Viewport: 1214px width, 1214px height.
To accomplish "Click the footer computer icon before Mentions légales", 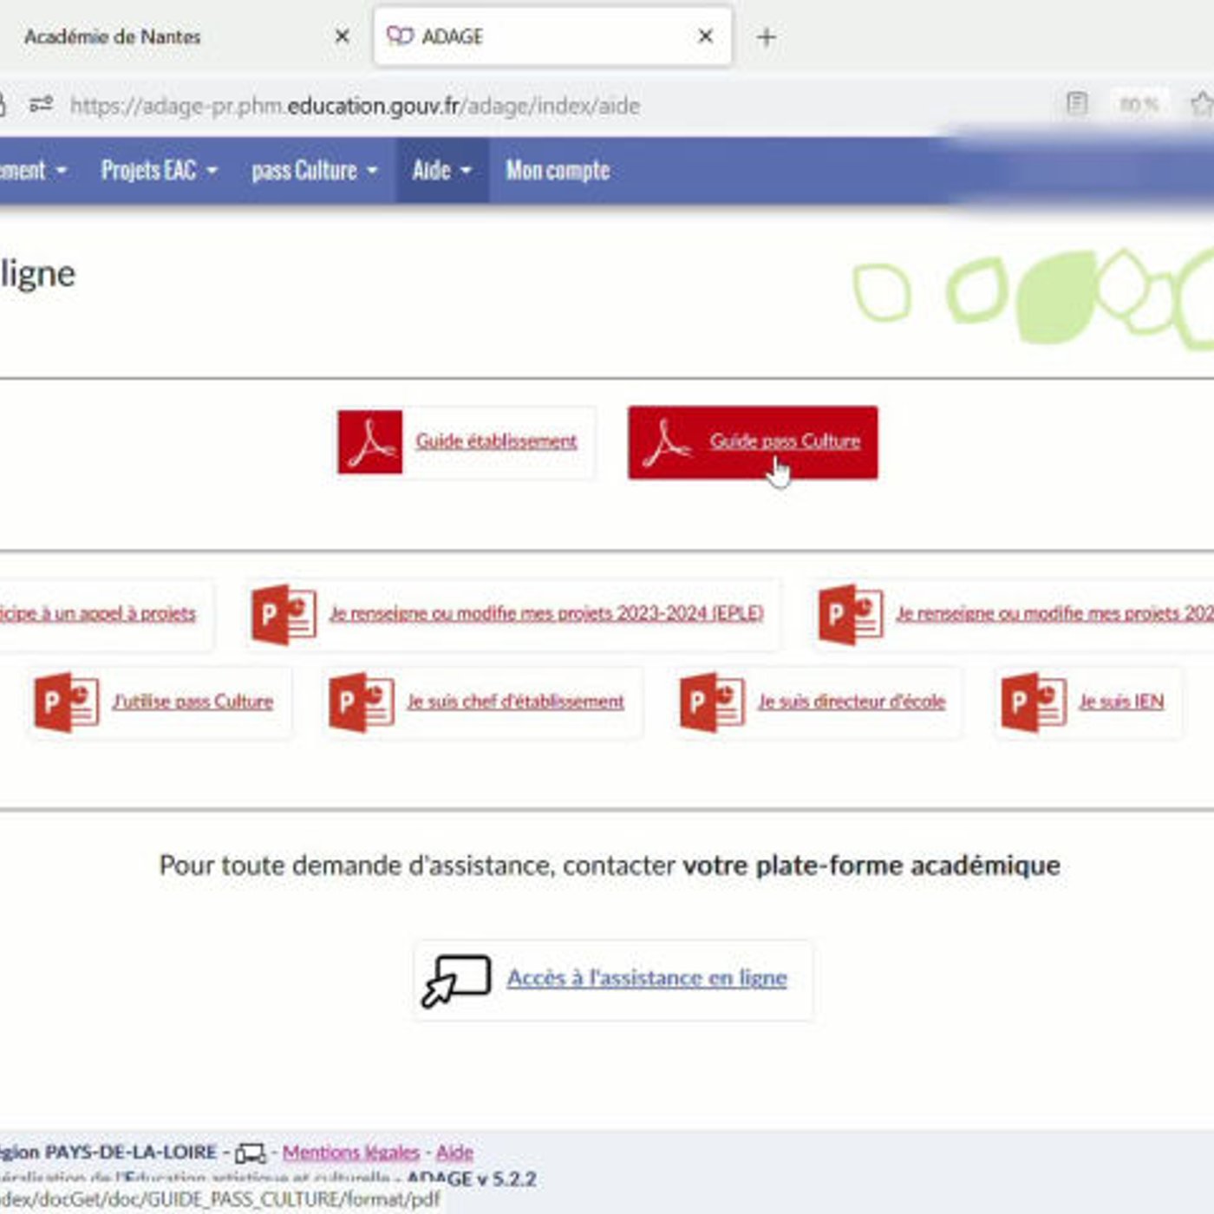I will [250, 1152].
